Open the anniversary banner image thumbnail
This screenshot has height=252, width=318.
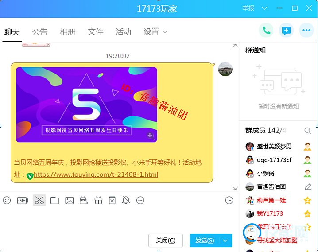(x=86, y=105)
